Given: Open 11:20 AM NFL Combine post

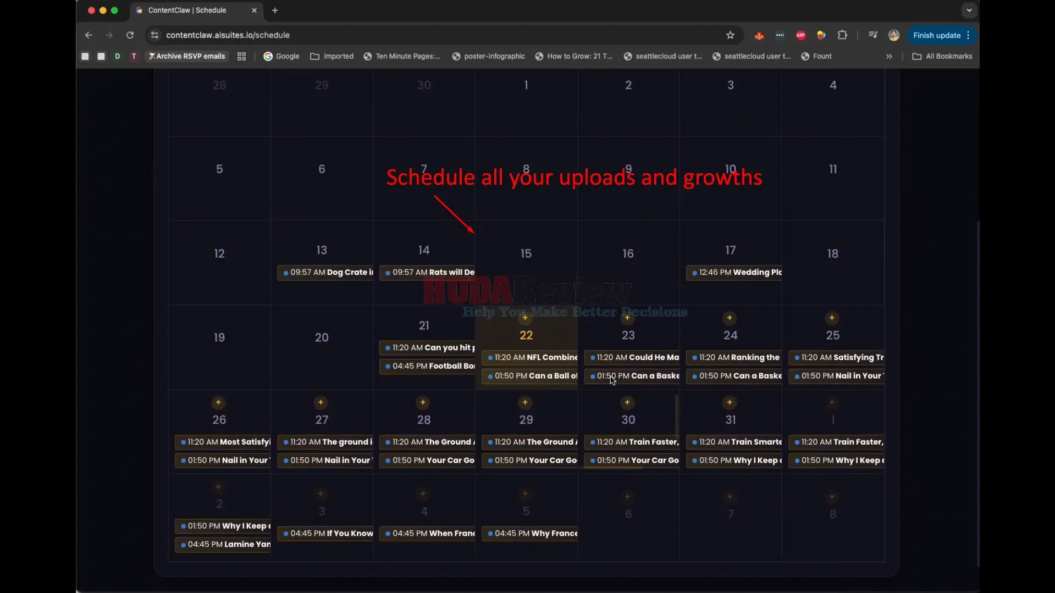Looking at the screenshot, I should click(529, 358).
